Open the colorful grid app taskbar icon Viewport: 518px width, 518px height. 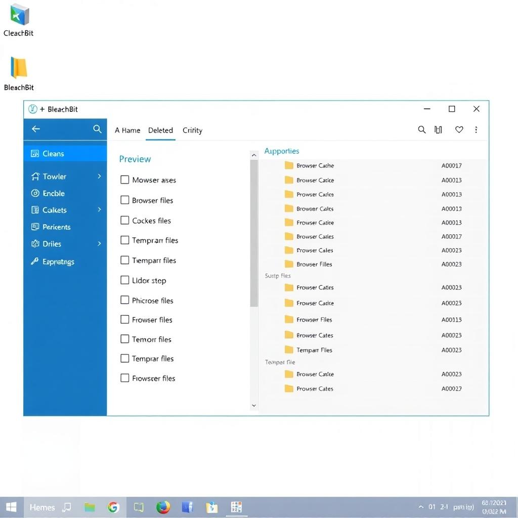coord(236,507)
